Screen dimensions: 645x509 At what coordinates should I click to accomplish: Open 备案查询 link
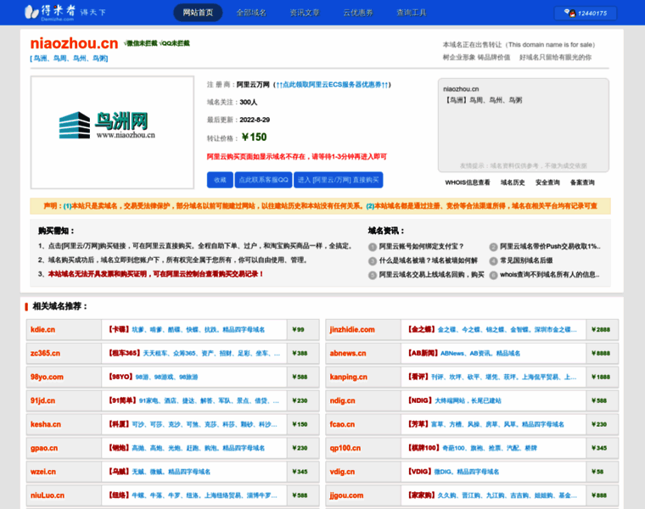(x=582, y=182)
